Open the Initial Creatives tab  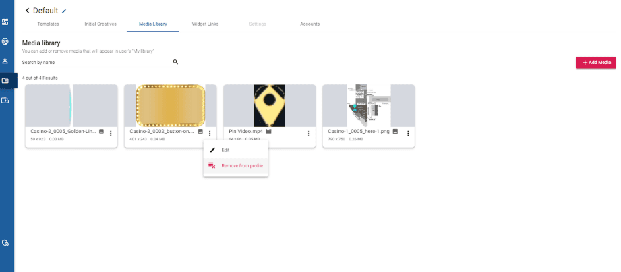pos(100,24)
